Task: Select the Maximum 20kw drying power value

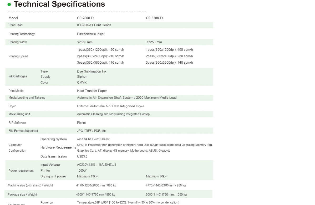Action: point(156,176)
